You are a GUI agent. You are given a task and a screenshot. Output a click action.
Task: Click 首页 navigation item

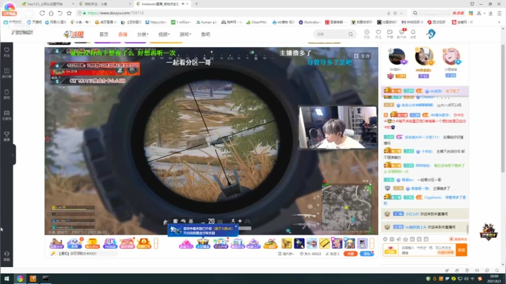(x=103, y=34)
